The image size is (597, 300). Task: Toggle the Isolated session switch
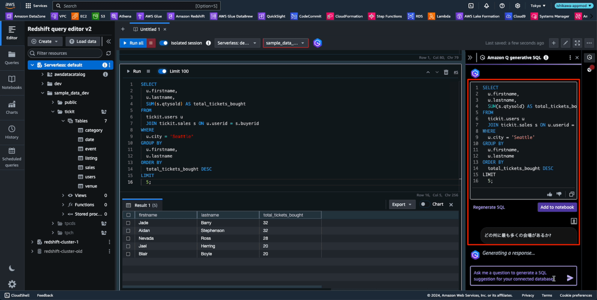[164, 43]
